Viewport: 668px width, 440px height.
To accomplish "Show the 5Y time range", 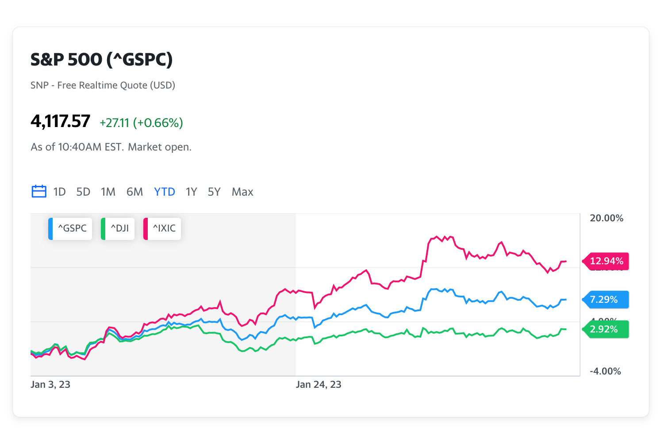I will 214,192.
